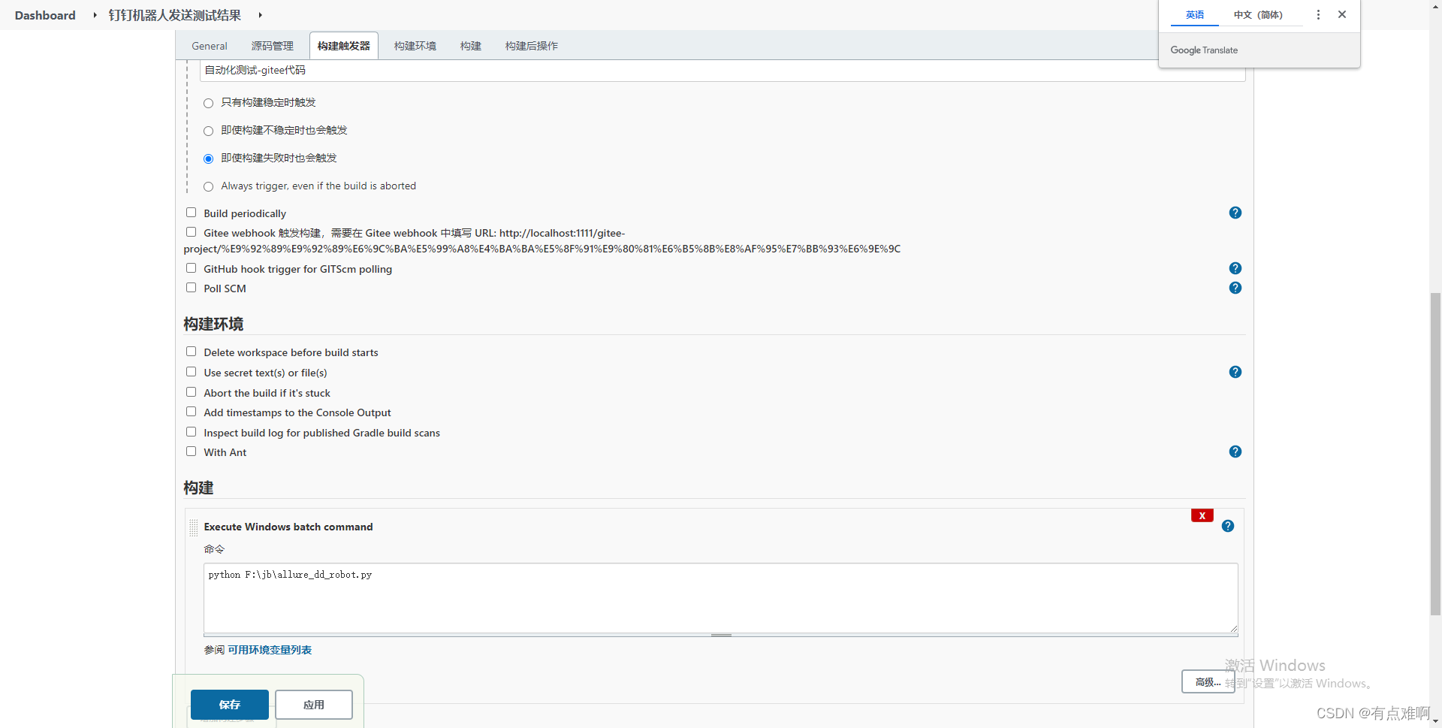Grab the command textarea resize bar
The image size is (1442, 728).
coord(721,636)
